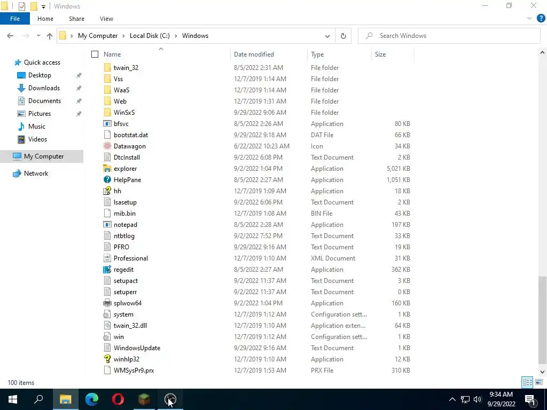The height and width of the screenshot is (410, 547).
Task: Select the mib.bin file name
Action: (124, 214)
